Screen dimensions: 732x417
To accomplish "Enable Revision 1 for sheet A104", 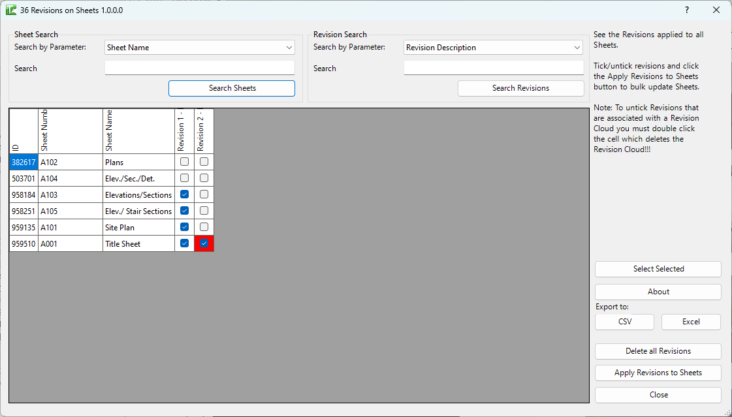I will tap(184, 178).
